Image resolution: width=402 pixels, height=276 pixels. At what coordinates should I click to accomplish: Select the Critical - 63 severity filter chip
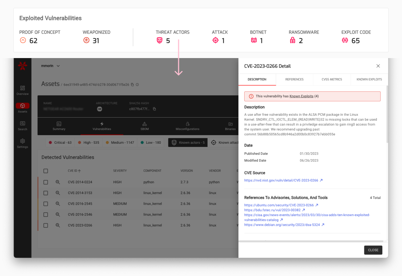(60, 142)
